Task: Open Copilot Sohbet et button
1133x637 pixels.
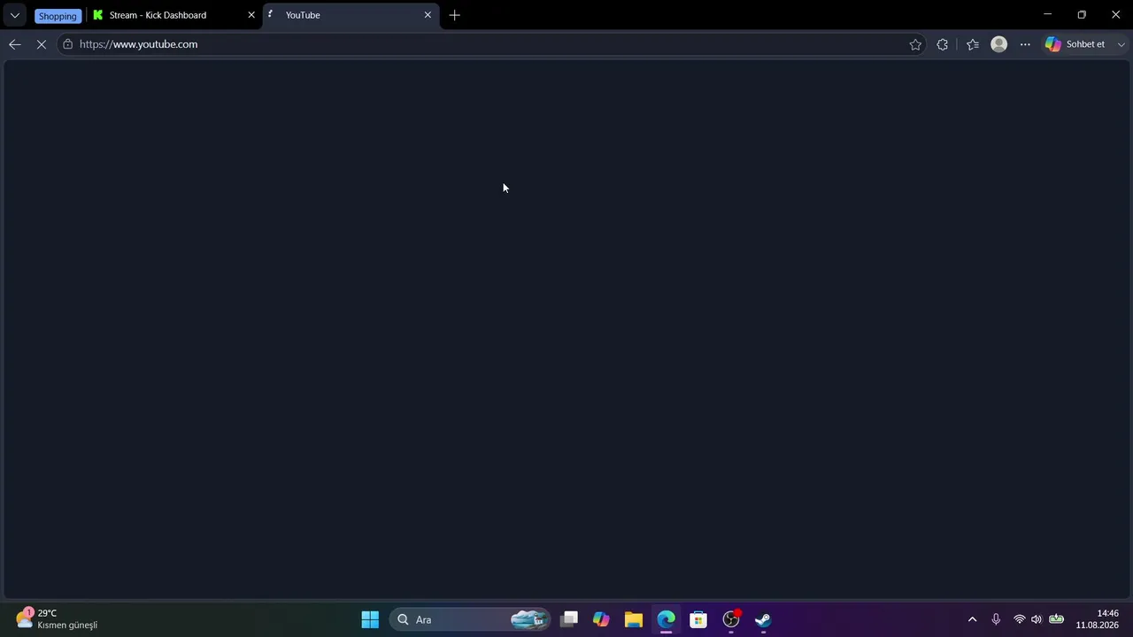Action: coord(1076,44)
